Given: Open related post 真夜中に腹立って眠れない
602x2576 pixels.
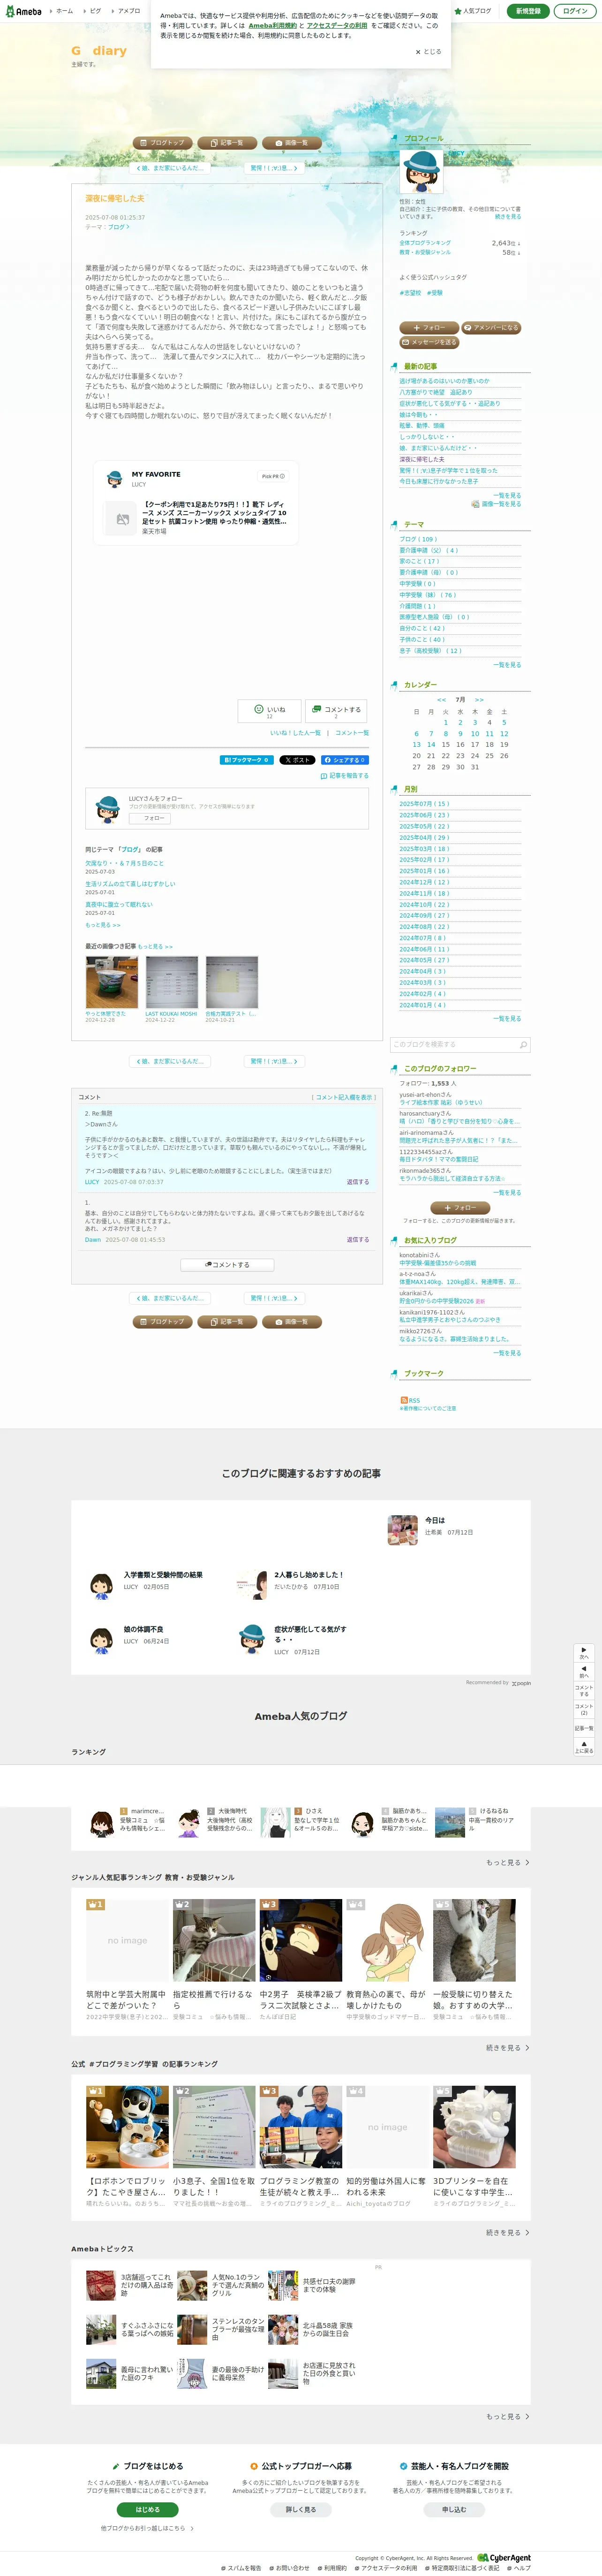Looking at the screenshot, I should (119, 905).
